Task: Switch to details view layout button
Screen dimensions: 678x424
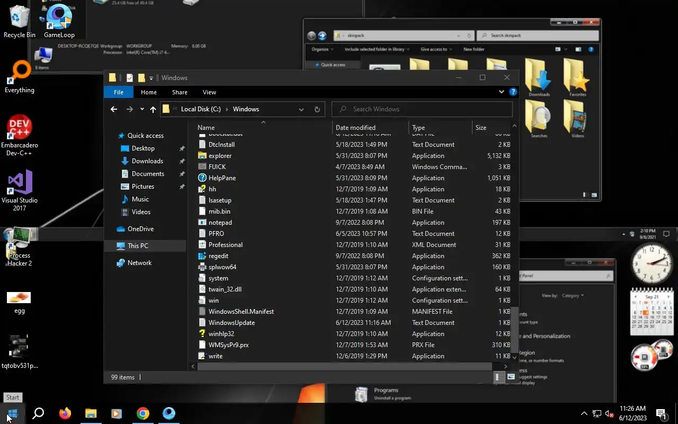Action: pyautogui.click(x=497, y=377)
